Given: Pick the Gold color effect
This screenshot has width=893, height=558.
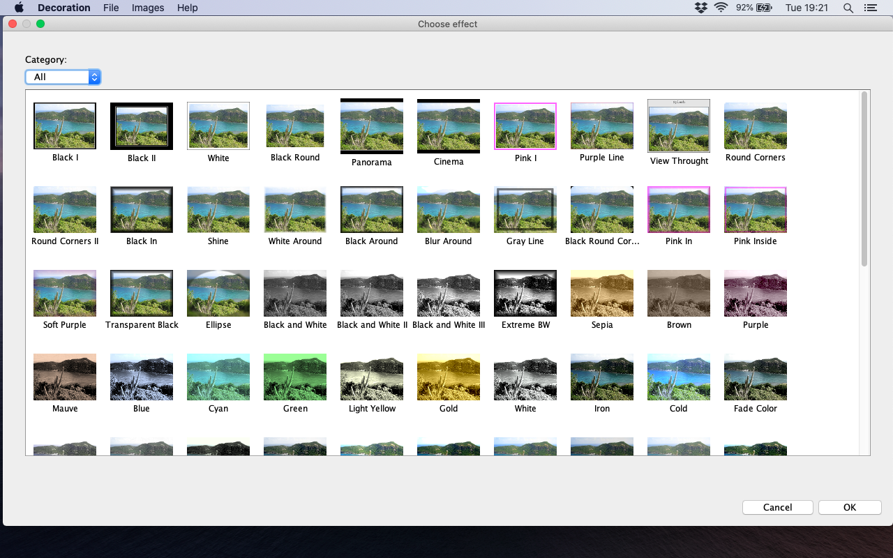Looking at the screenshot, I should [449, 377].
